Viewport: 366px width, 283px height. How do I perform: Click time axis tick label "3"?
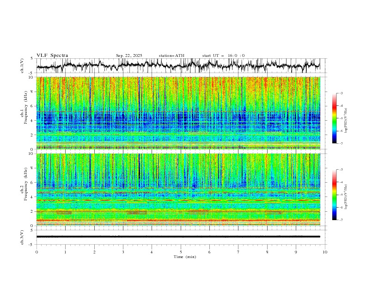pos(123,252)
